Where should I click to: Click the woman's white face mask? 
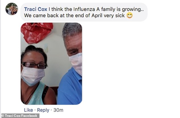[x=33, y=76]
